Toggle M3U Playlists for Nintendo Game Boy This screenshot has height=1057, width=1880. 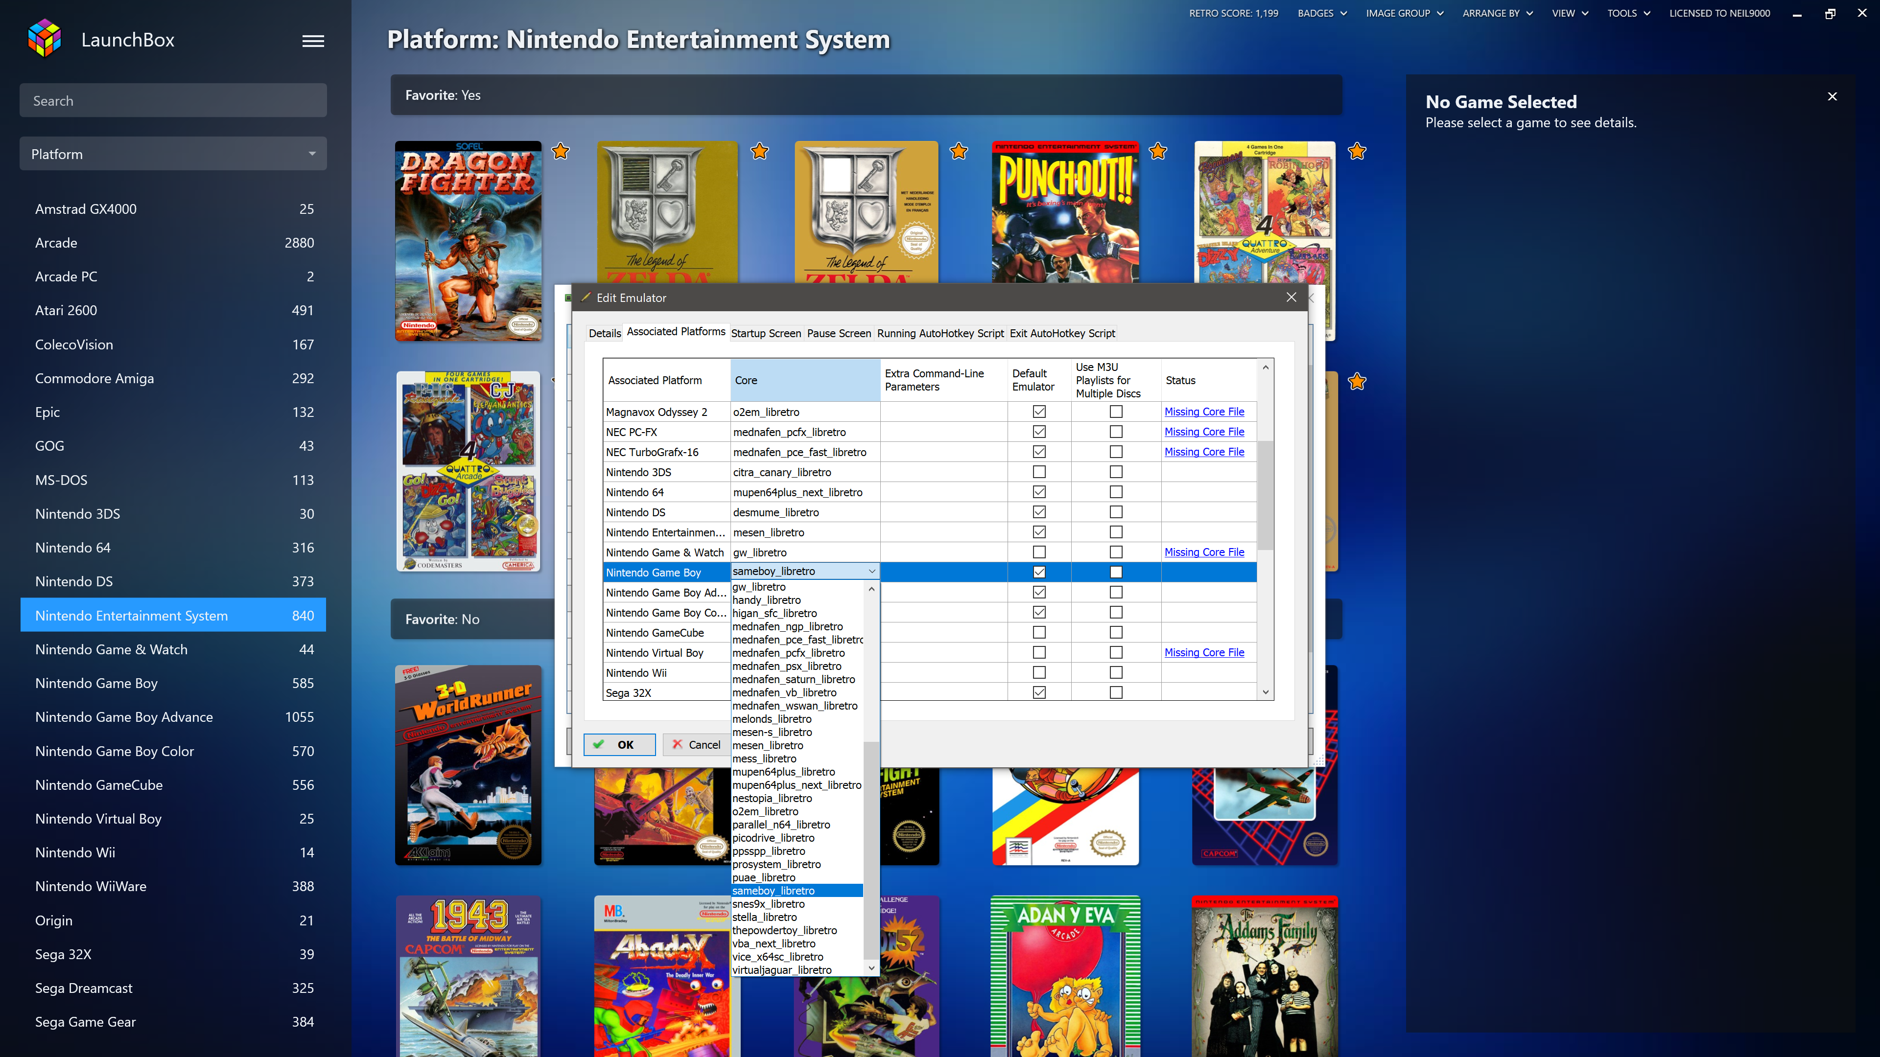point(1116,572)
